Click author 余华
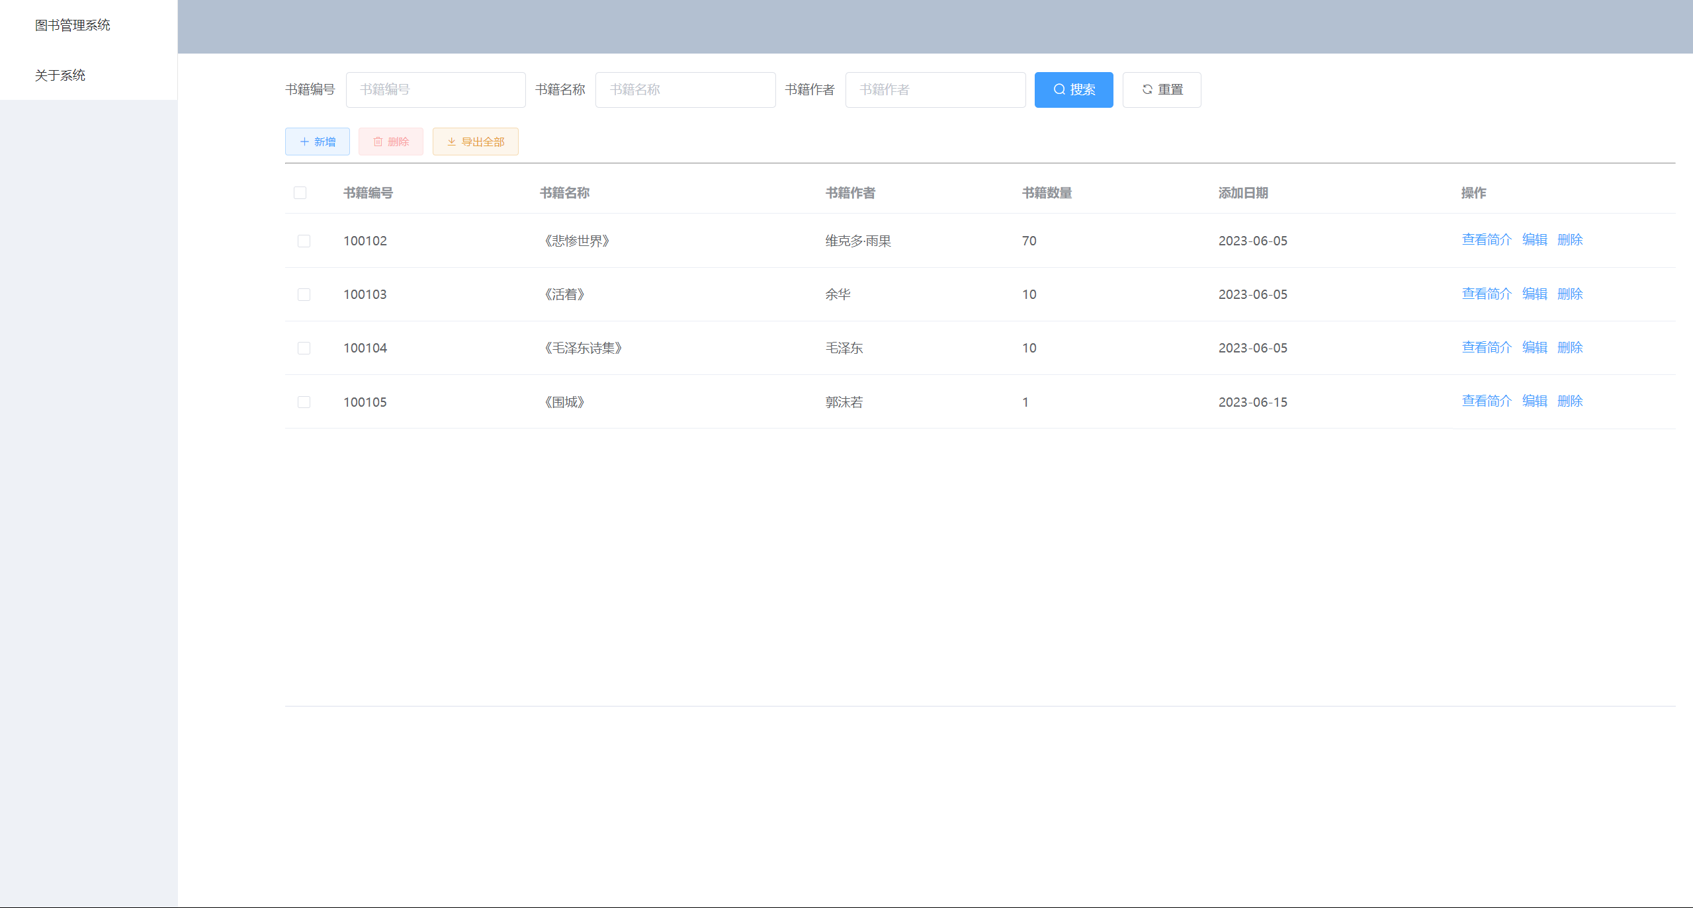The width and height of the screenshot is (1693, 908). (x=838, y=294)
